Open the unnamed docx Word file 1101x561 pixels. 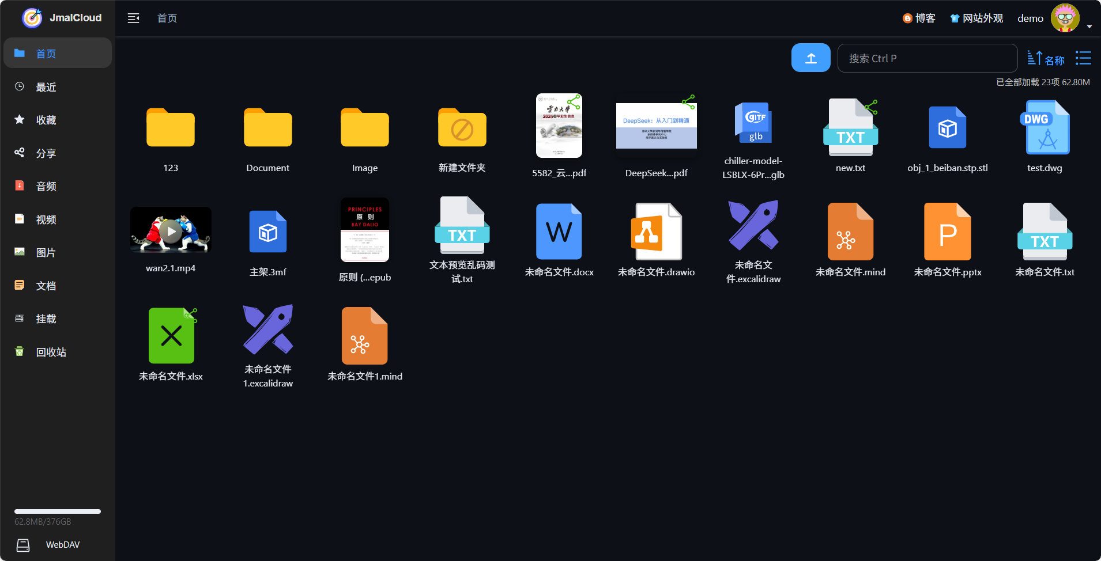(559, 232)
